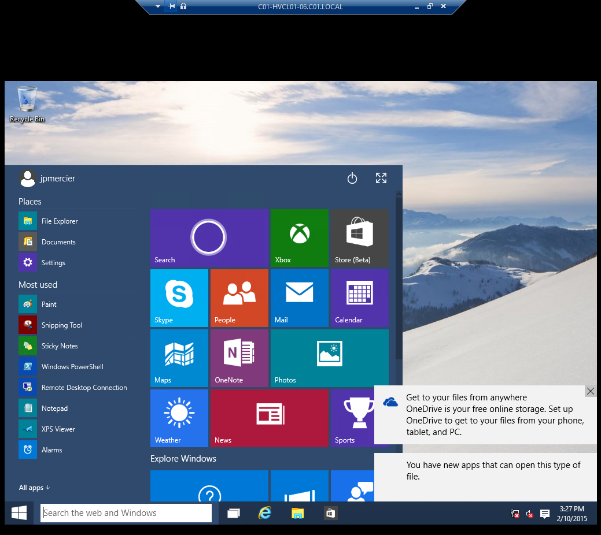
Task: Open the Action Center notifications icon
Action: click(x=545, y=514)
